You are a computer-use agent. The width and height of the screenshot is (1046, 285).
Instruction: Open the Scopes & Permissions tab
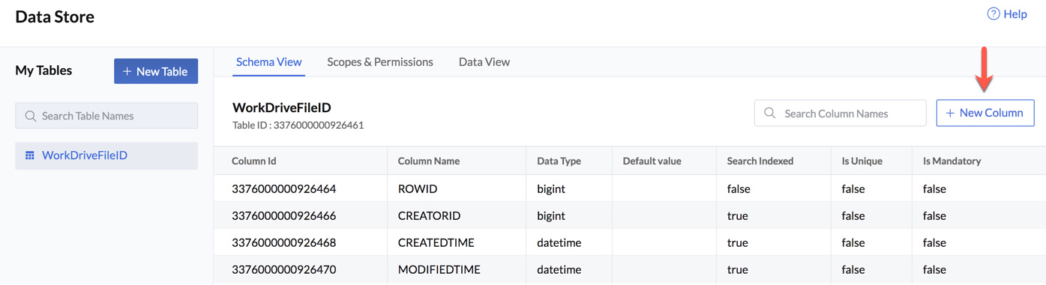[380, 62]
